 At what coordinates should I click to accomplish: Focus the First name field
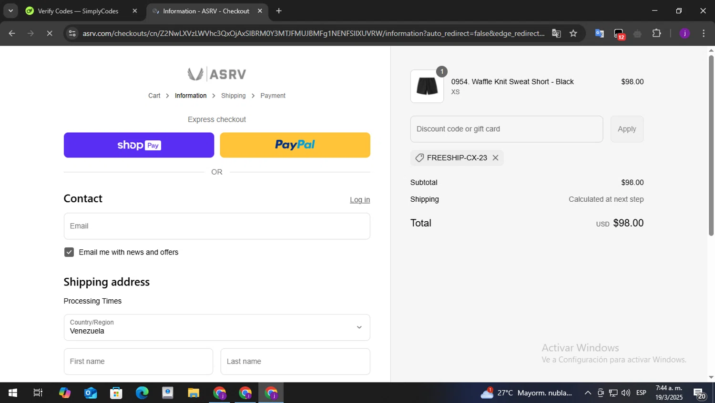click(138, 362)
